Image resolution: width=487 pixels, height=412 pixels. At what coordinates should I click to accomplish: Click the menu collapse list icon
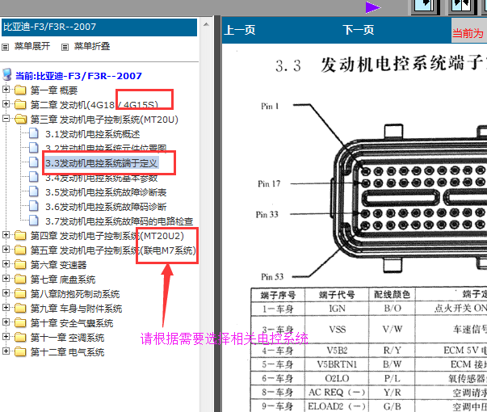pos(65,47)
